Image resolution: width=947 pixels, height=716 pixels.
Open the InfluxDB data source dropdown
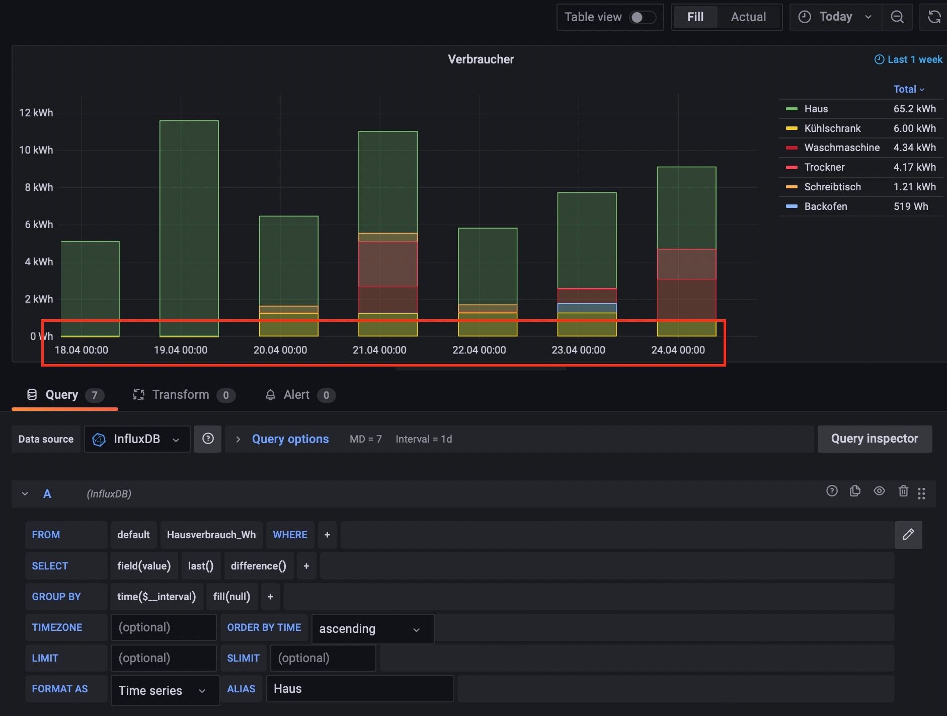click(137, 439)
